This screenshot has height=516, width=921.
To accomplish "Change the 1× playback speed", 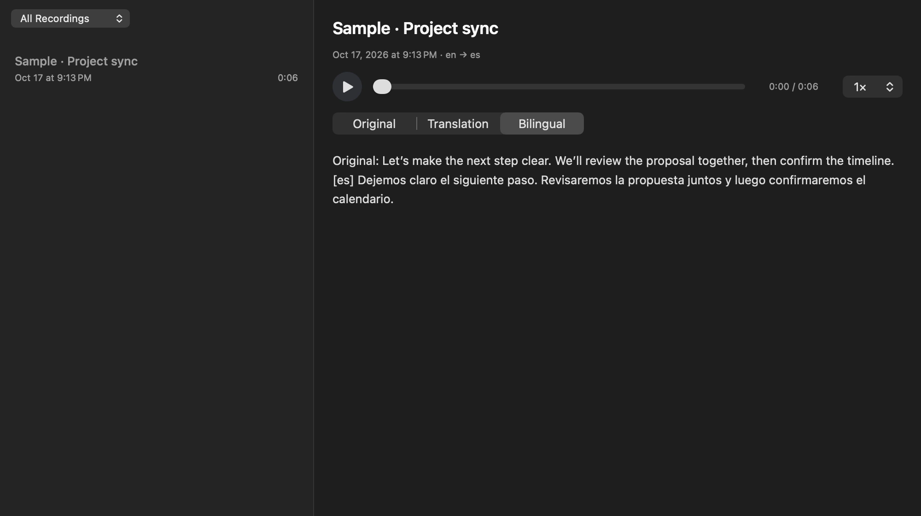I will [872, 87].
